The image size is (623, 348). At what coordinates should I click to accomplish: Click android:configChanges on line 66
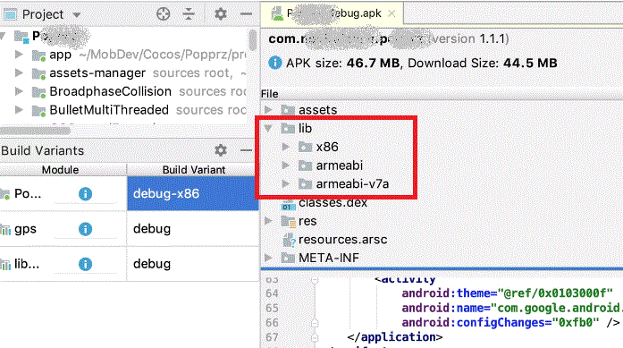click(x=476, y=323)
